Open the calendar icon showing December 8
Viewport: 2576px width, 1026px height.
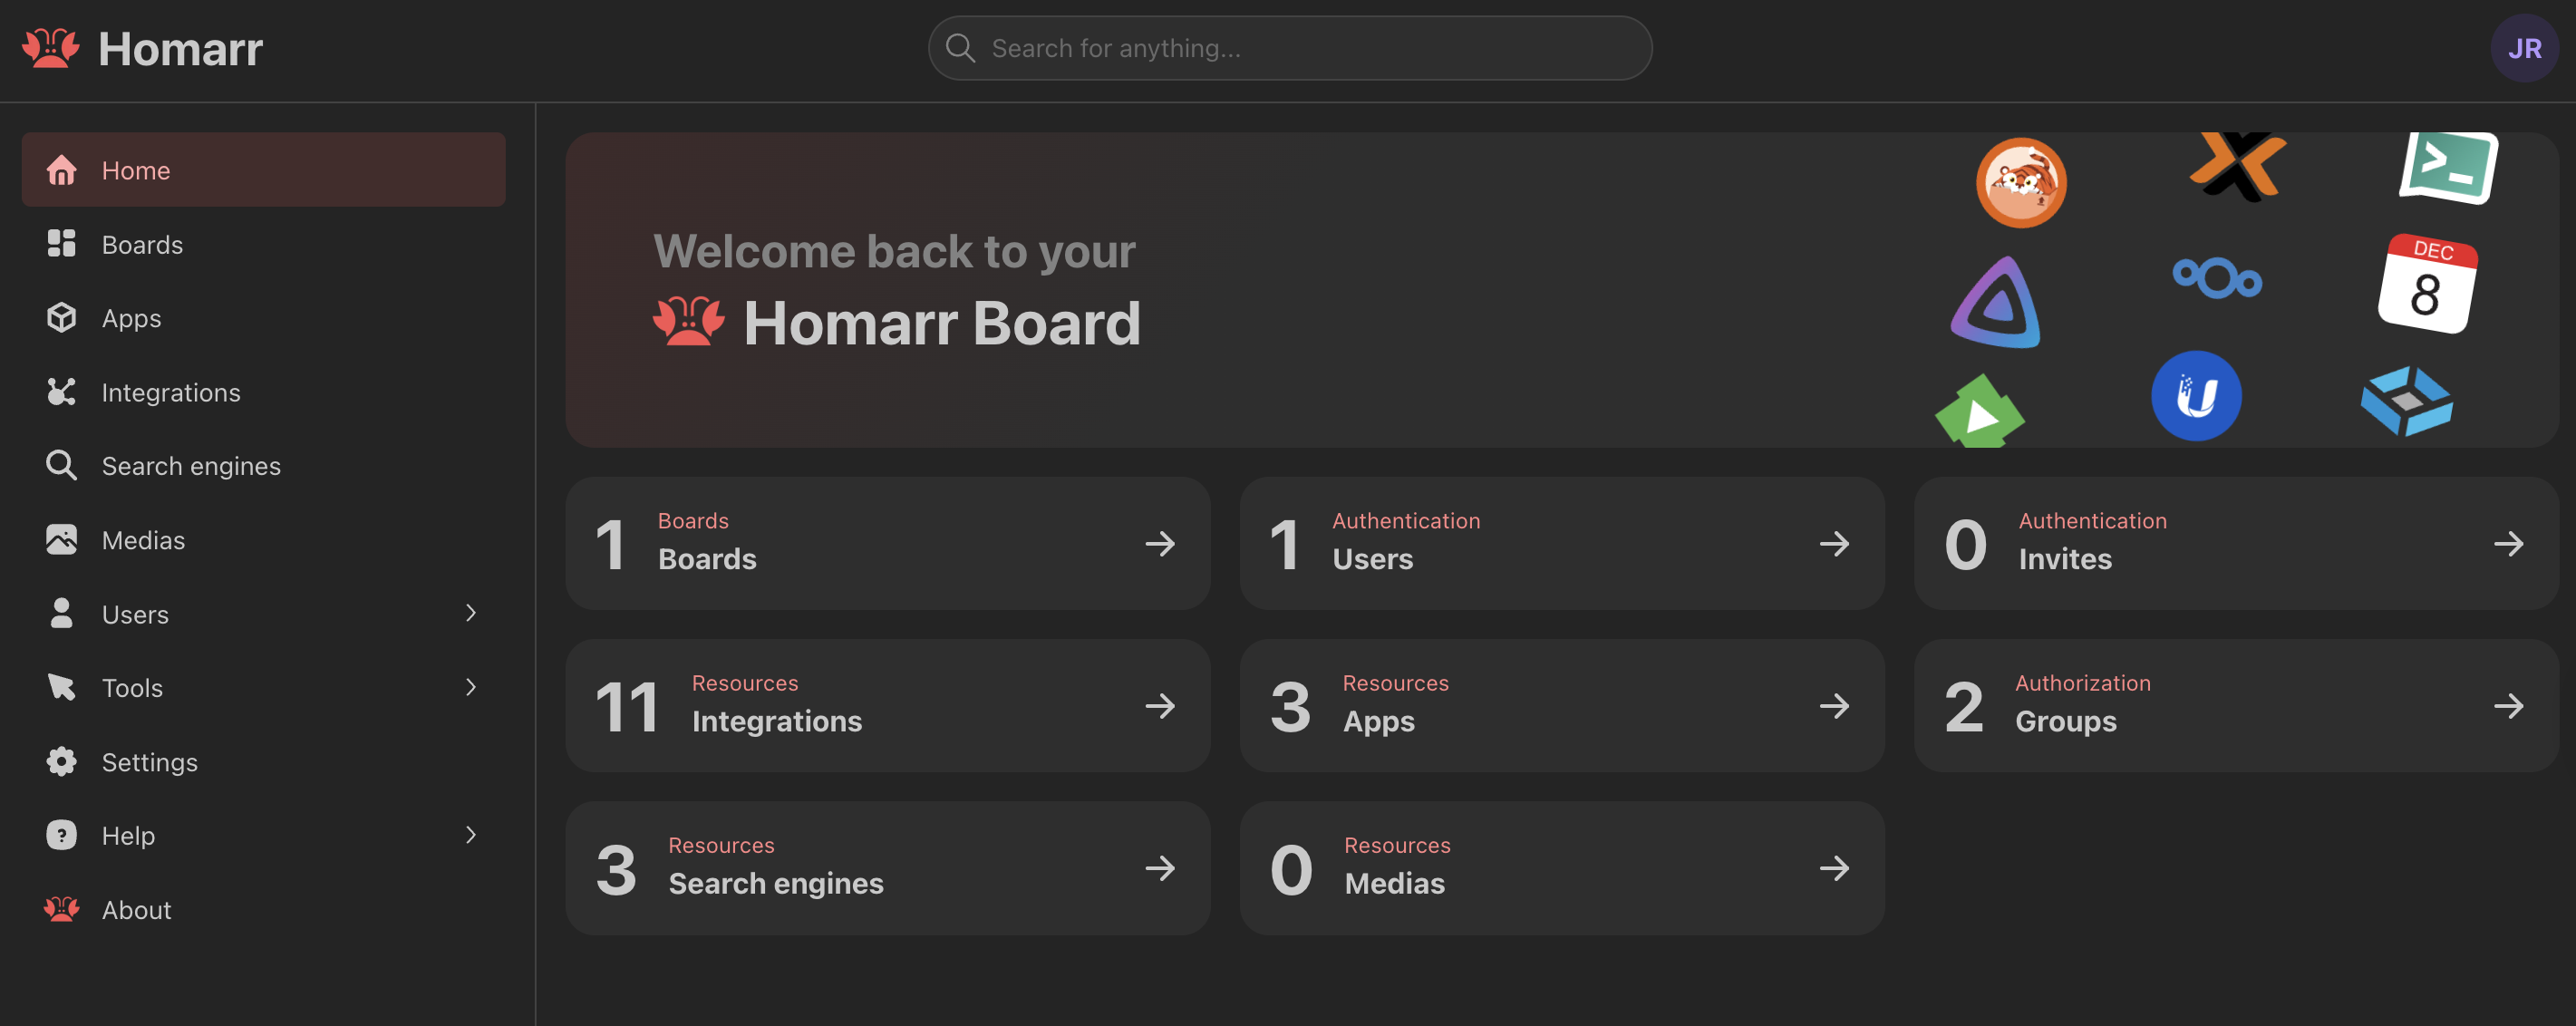pos(2430,283)
